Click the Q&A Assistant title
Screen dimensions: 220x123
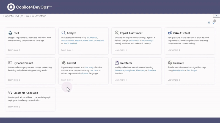(x=182, y=33)
